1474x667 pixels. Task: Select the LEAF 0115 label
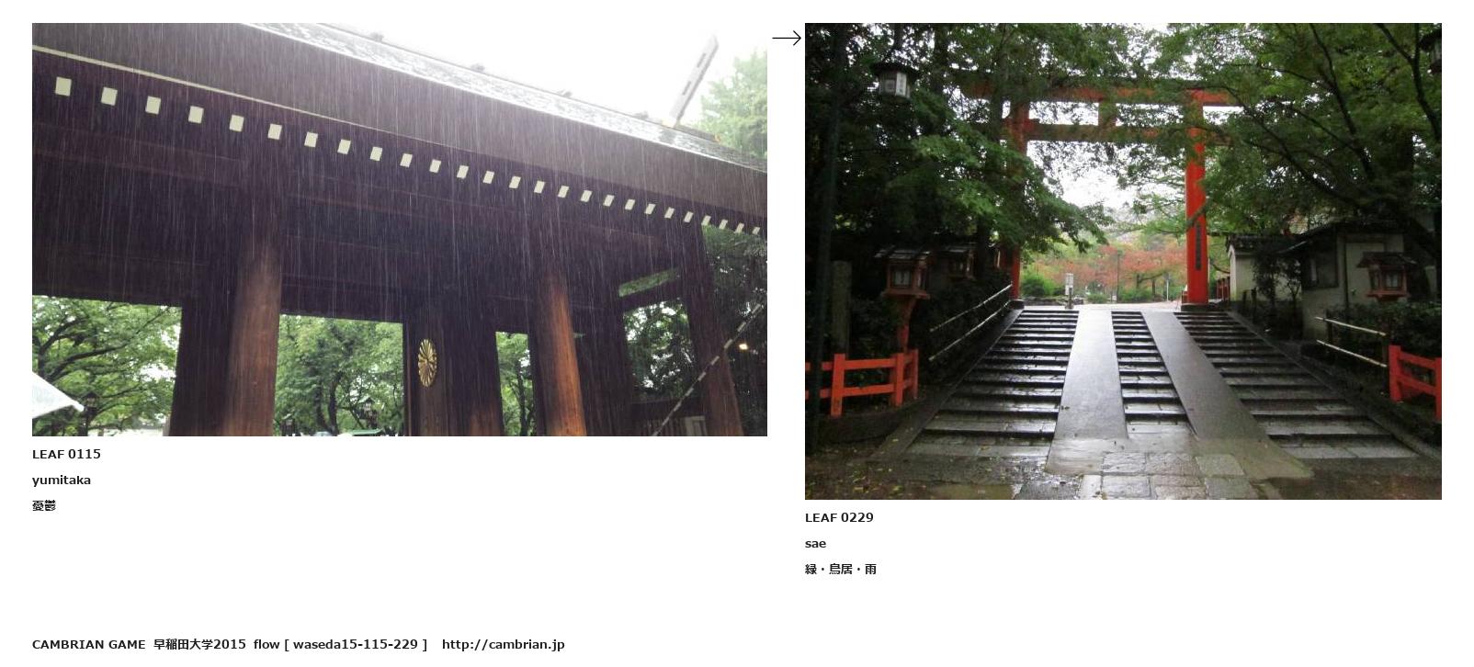(x=66, y=454)
